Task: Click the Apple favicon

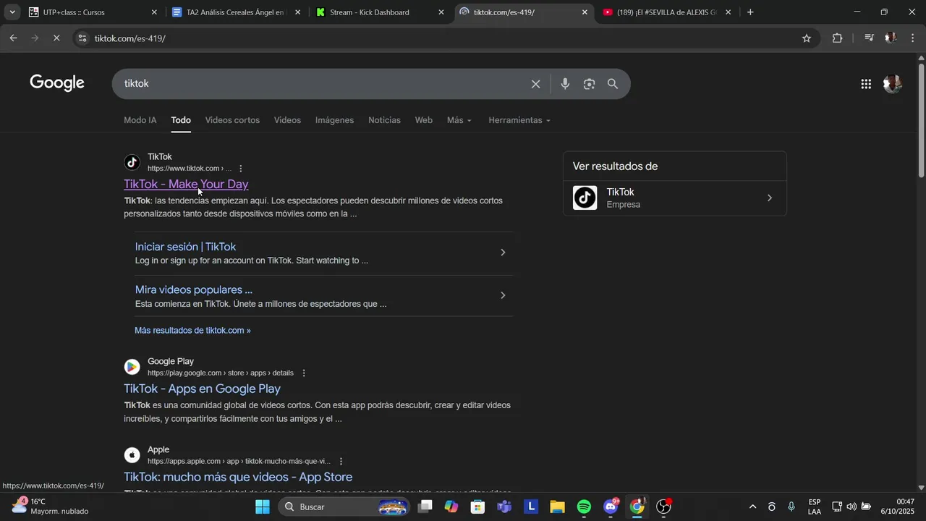Action: tap(132, 455)
